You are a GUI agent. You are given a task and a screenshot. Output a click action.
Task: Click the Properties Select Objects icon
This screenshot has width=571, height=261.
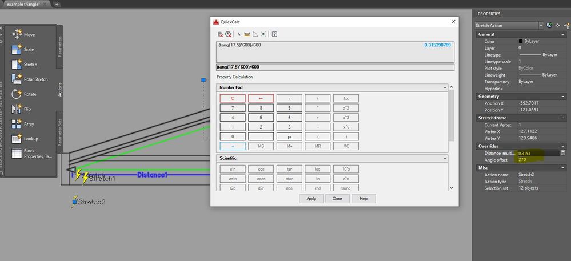coord(557,26)
